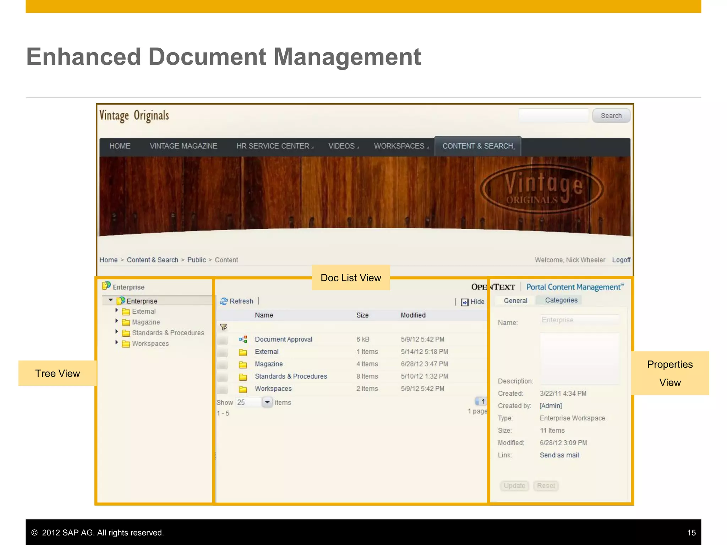727x545 pixels.
Task: Open Standards & Procedures link in list
Action: click(x=291, y=376)
